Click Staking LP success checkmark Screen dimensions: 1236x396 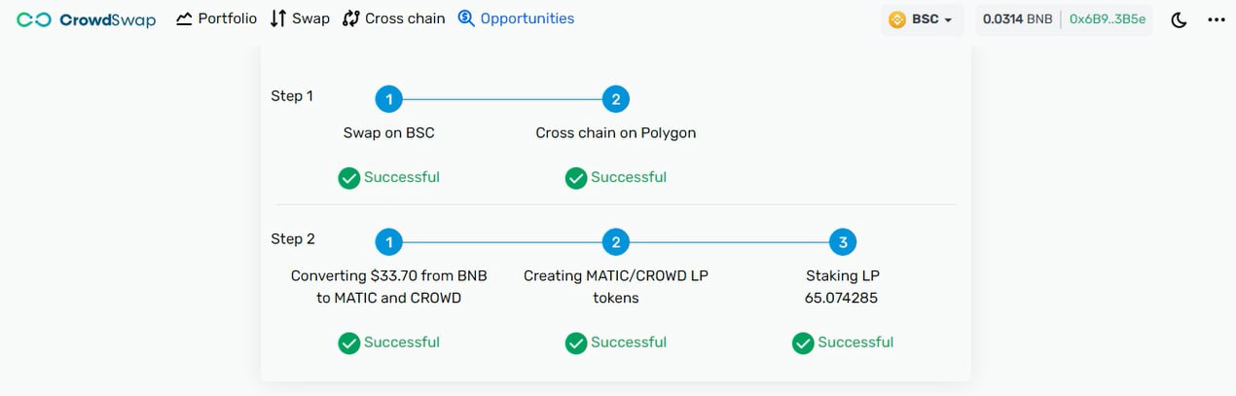[x=803, y=342]
